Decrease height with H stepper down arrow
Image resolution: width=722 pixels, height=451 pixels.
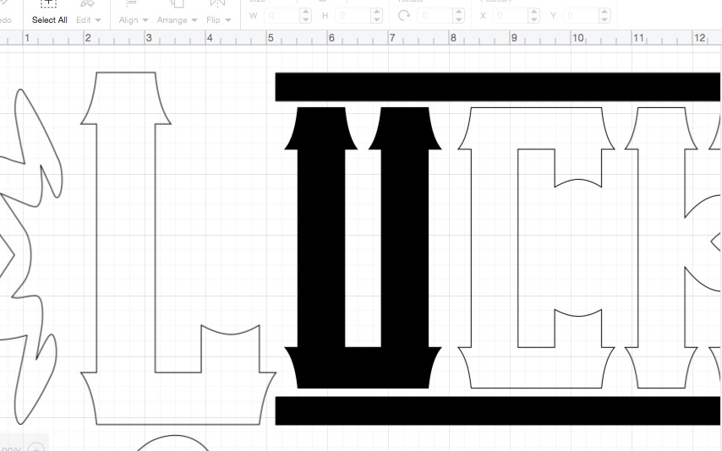tap(377, 19)
